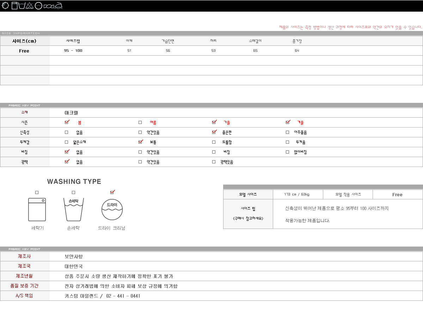The image size is (423, 317).
Task: Uncheck the 드라이 크리닝 checkbox
Action: [112, 192]
